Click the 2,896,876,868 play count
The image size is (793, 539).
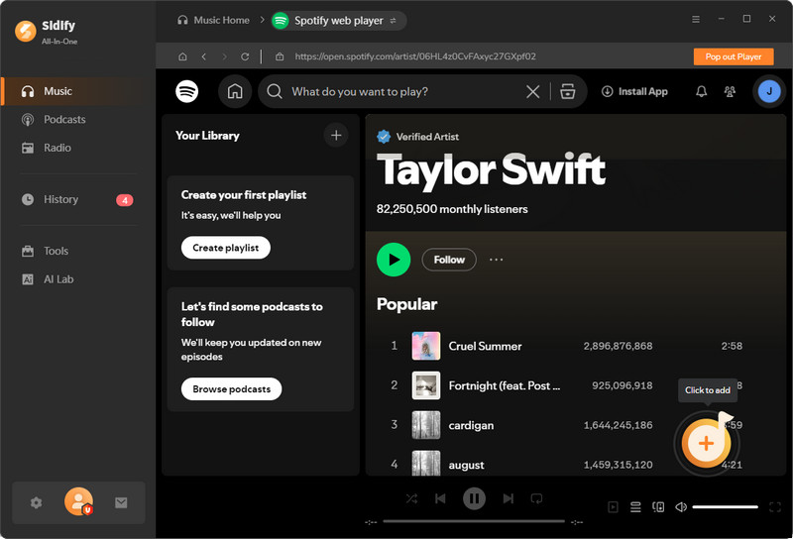click(x=618, y=347)
